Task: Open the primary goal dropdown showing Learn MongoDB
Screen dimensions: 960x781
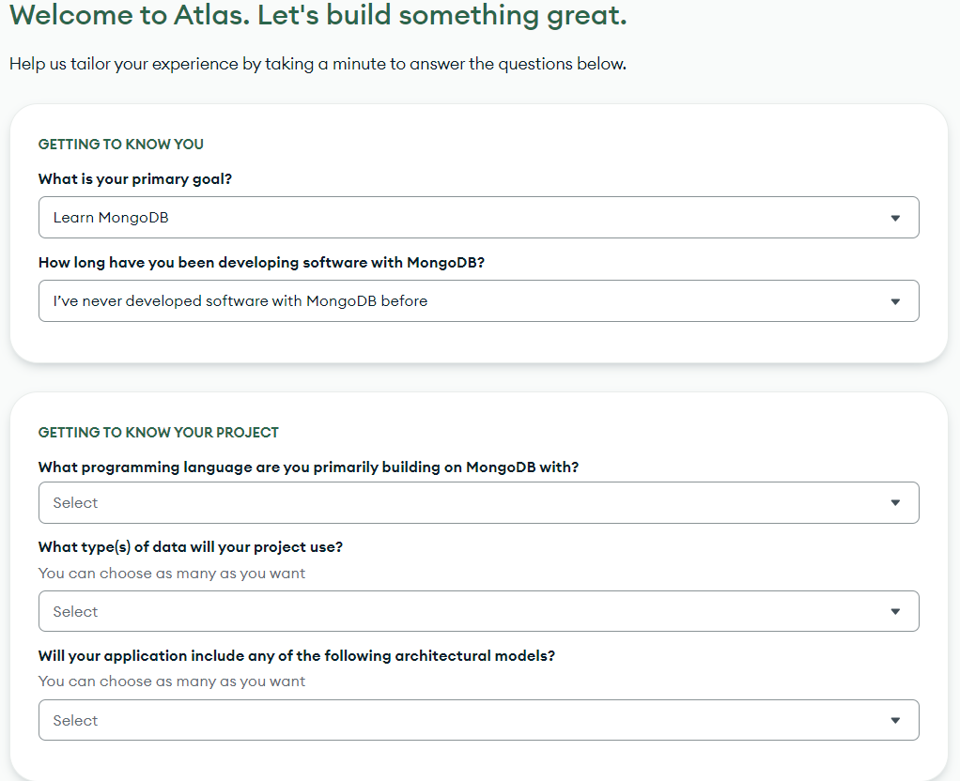Action: 478,217
